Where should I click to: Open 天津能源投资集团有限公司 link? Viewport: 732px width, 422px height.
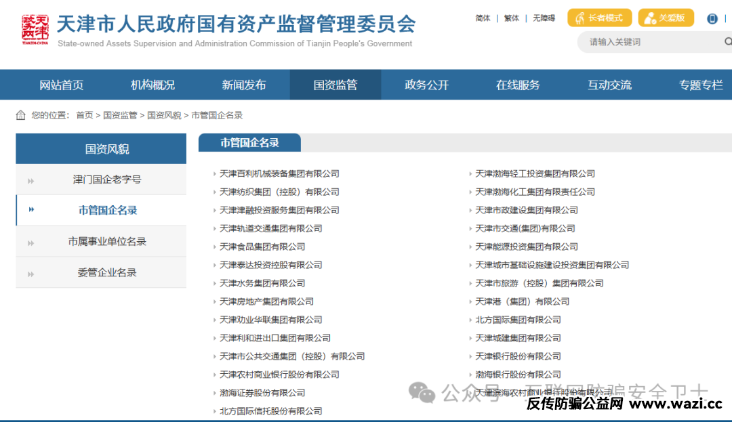(527, 247)
